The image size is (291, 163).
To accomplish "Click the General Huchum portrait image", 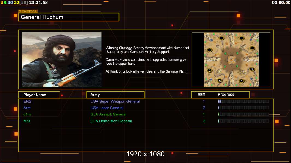I will point(62,59).
